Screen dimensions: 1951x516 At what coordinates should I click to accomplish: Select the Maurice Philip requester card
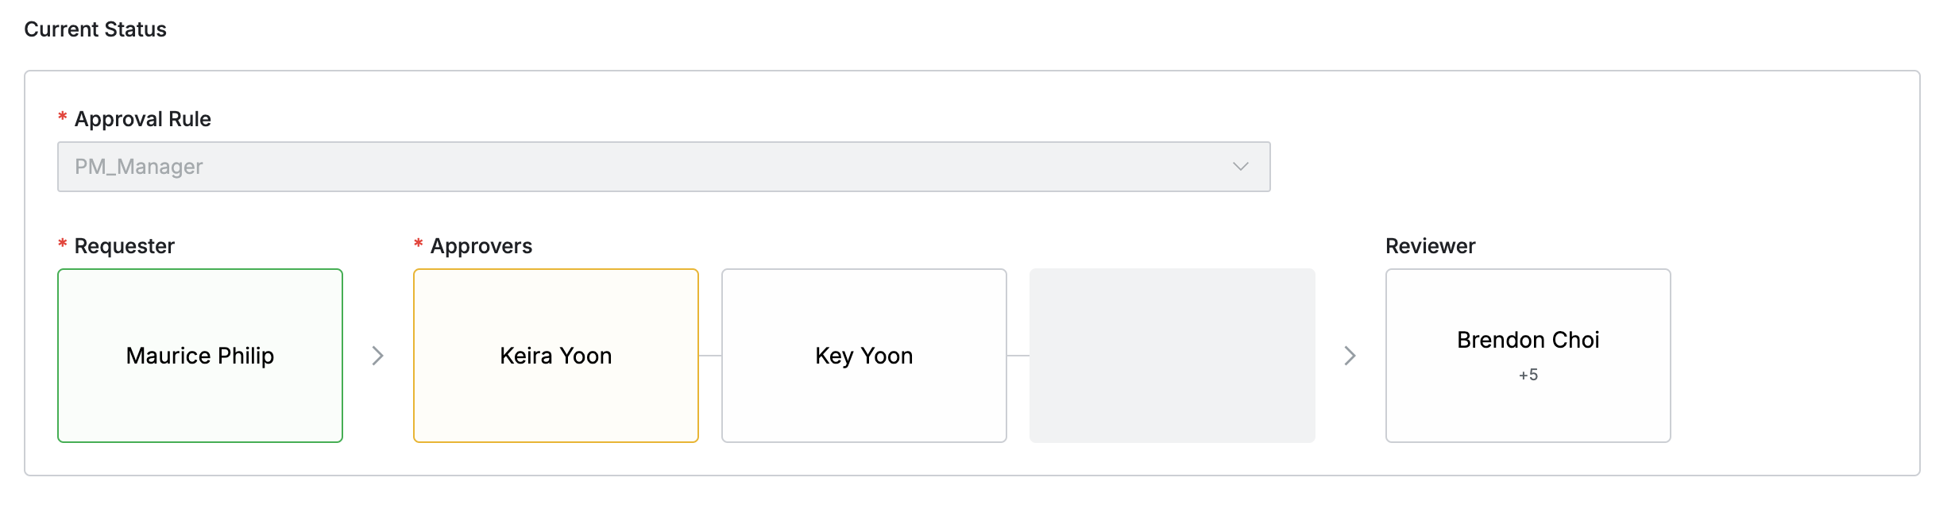(x=200, y=356)
